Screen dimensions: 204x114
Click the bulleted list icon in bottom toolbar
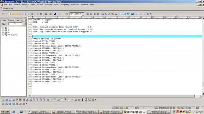click(20, 100)
